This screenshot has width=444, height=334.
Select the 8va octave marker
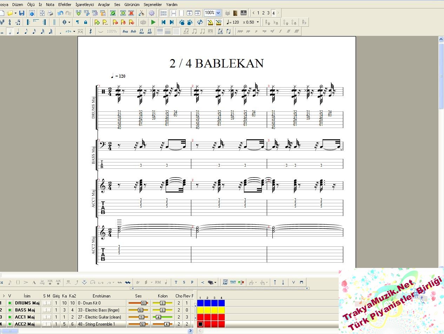click(x=125, y=31)
